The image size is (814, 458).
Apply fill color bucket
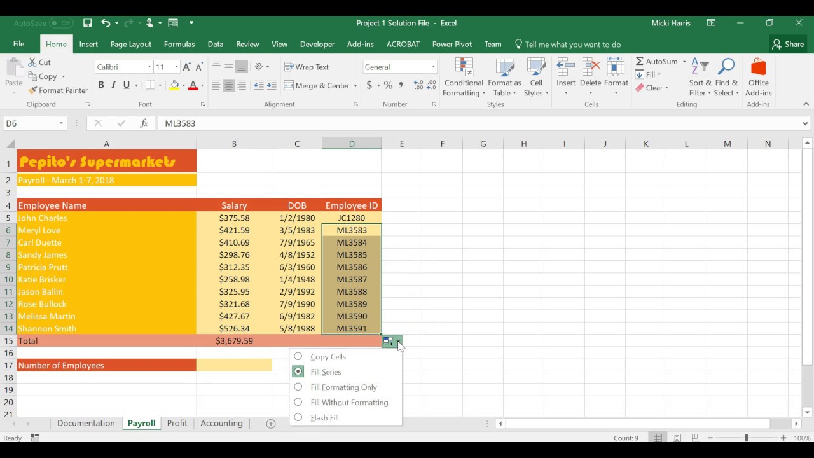[174, 85]
